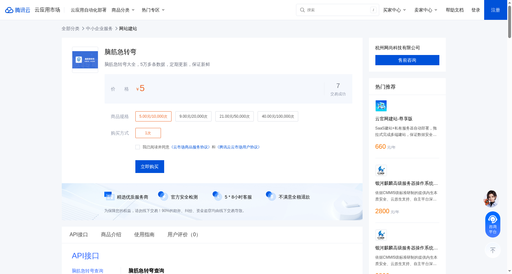Open the 脑筋急转弯查询 API link

point(88,271)
